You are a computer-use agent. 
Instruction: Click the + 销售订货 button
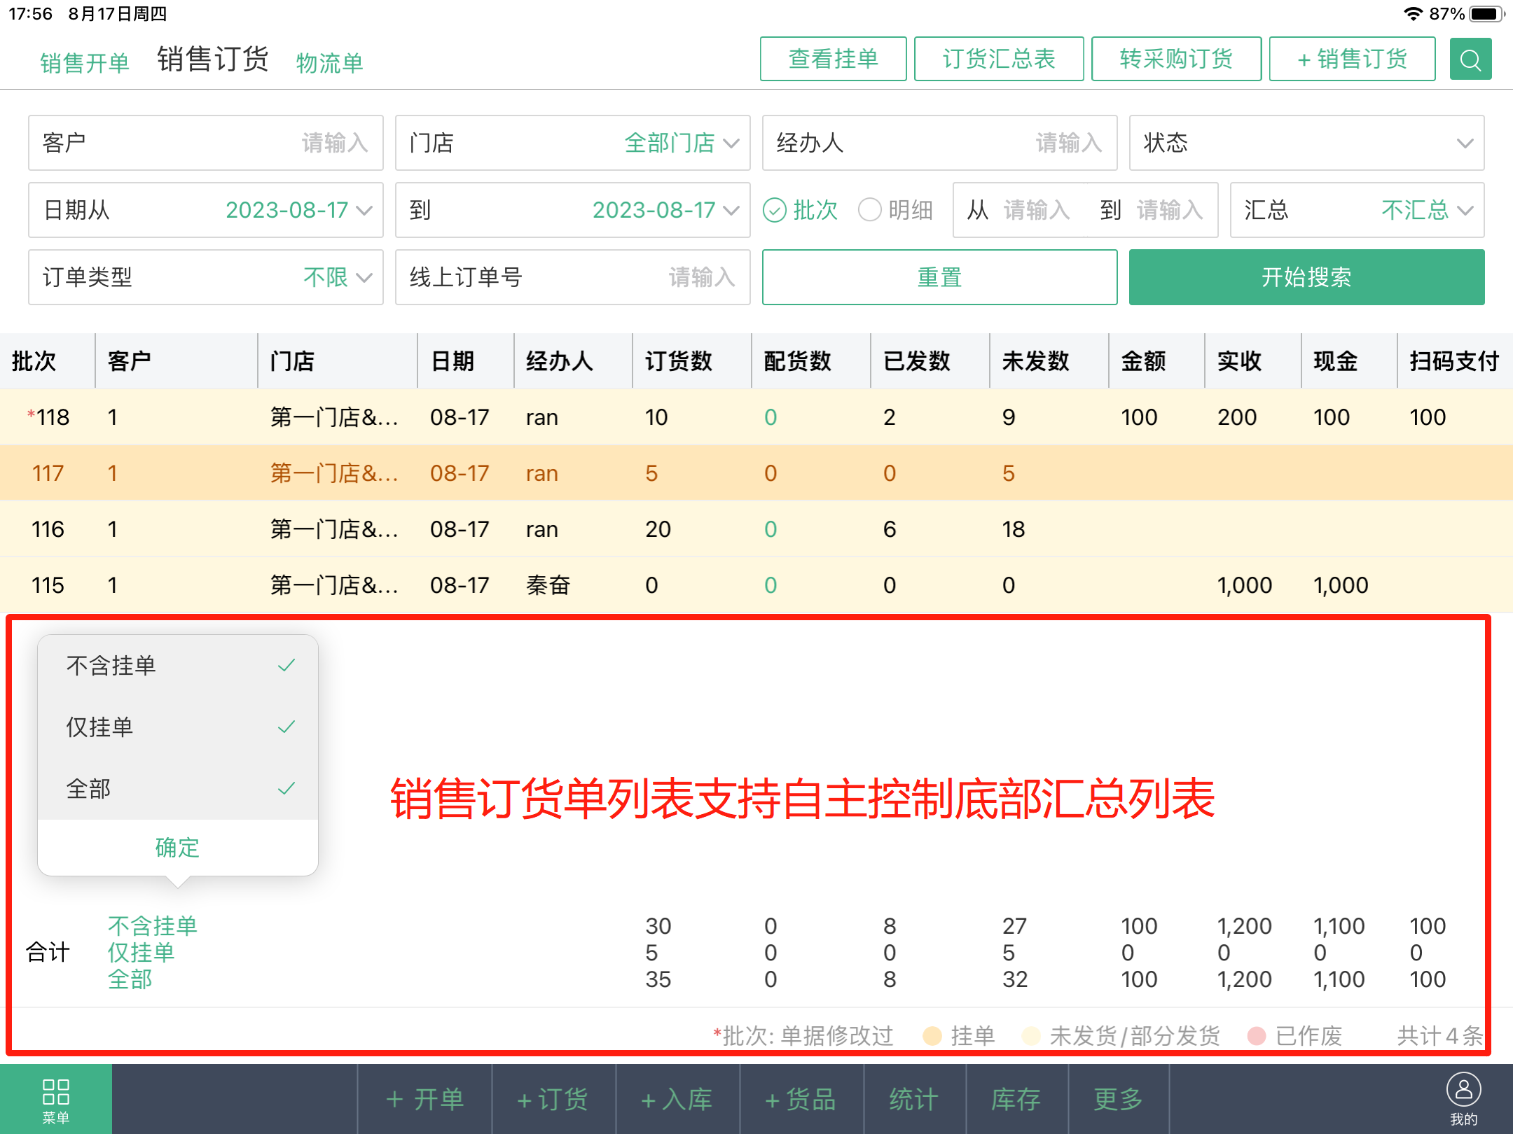click(1353, 59)
